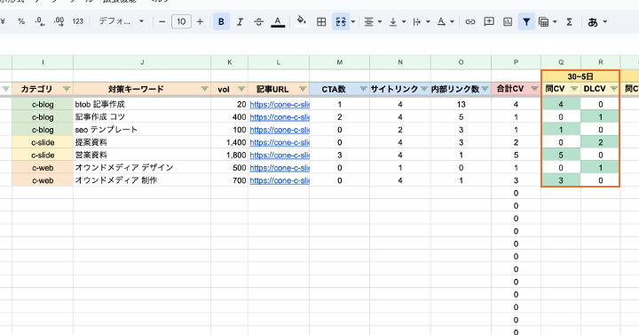Select 内部リンク数 cell with value 13
The width and height of the screenshot is (639, 335).
[x=461, y=105]
